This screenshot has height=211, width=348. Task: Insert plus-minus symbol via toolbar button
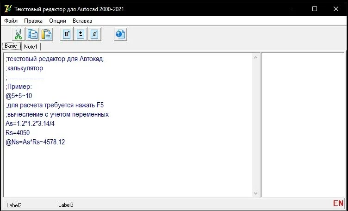pyautogui.click(x=81, y=34)
